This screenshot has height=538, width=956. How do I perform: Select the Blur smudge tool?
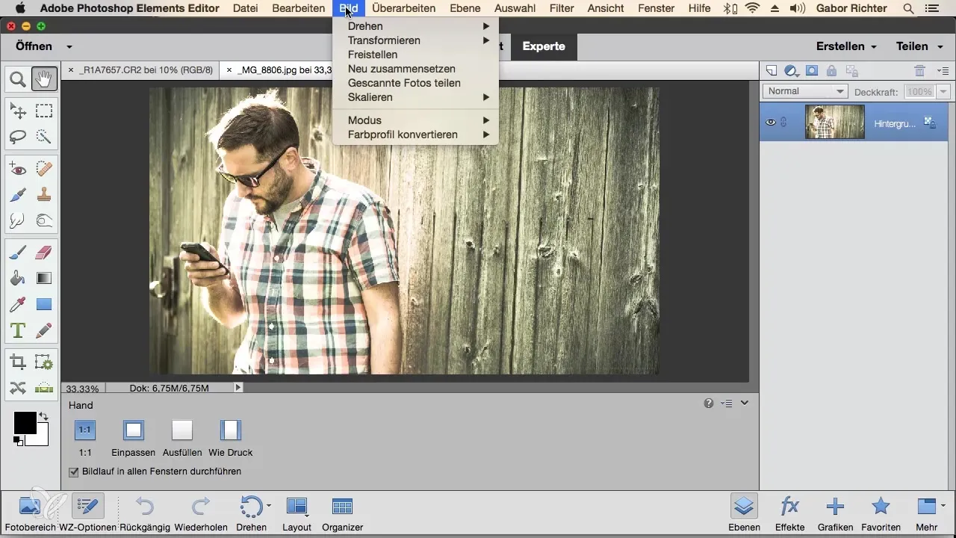(18, 220)
